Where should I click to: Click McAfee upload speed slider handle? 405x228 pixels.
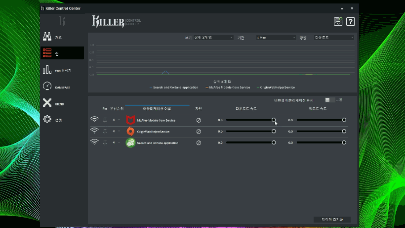tap(344, 120)
